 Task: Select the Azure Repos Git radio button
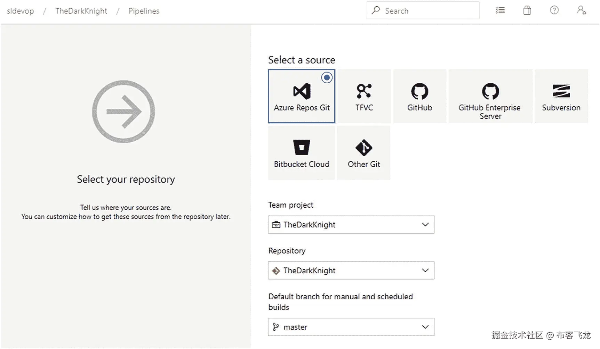(x=327, y=77)
